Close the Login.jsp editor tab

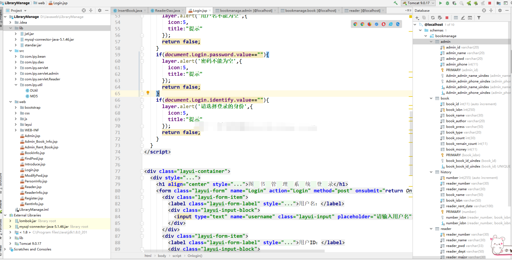pyautogui.click(x=210, y=10)
